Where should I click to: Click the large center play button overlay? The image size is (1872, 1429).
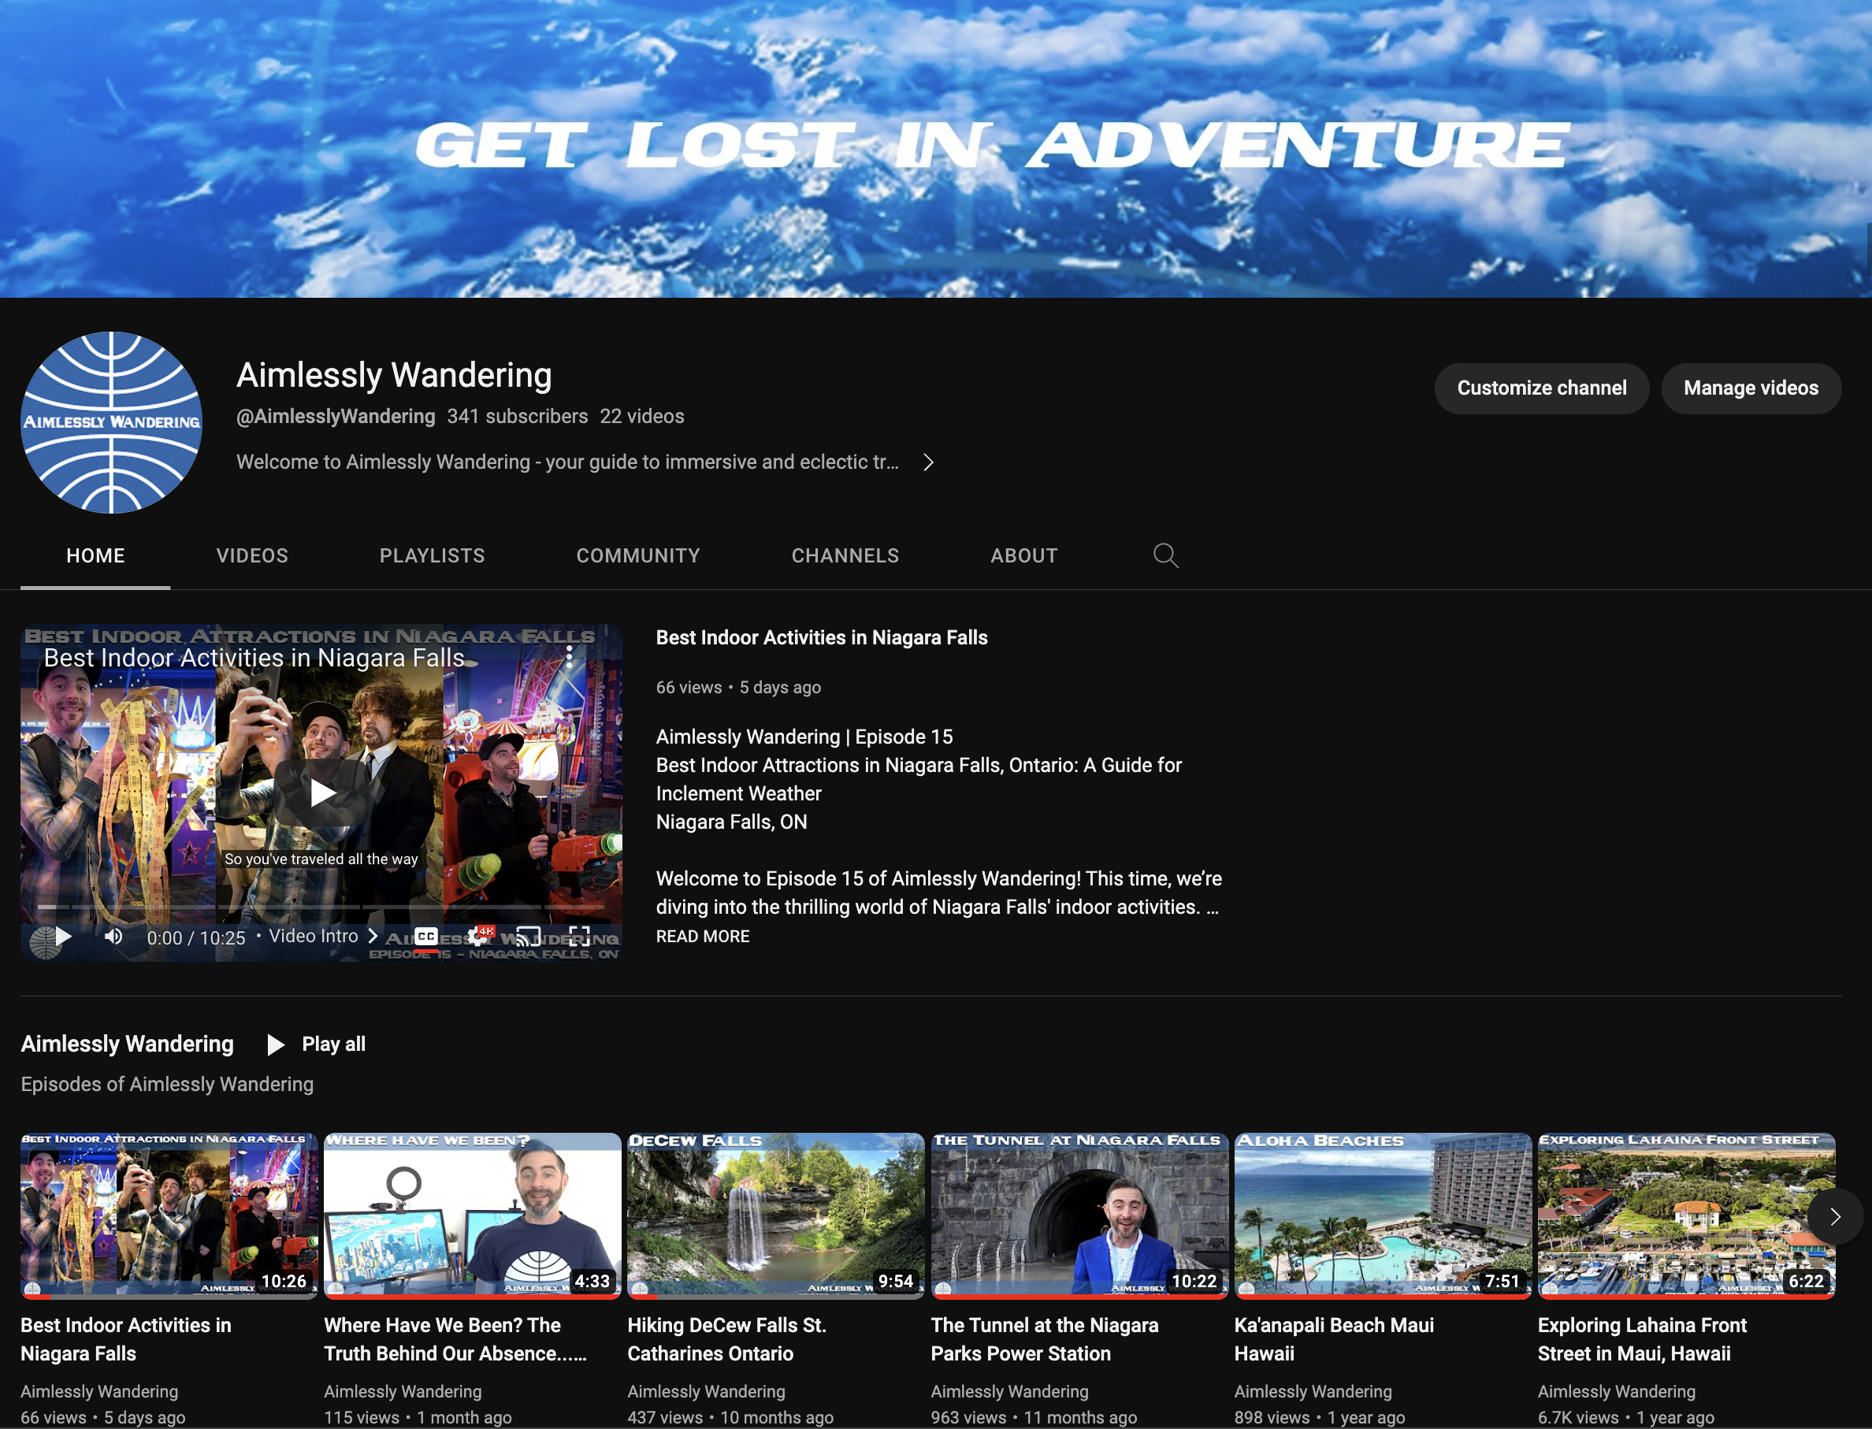321,792
